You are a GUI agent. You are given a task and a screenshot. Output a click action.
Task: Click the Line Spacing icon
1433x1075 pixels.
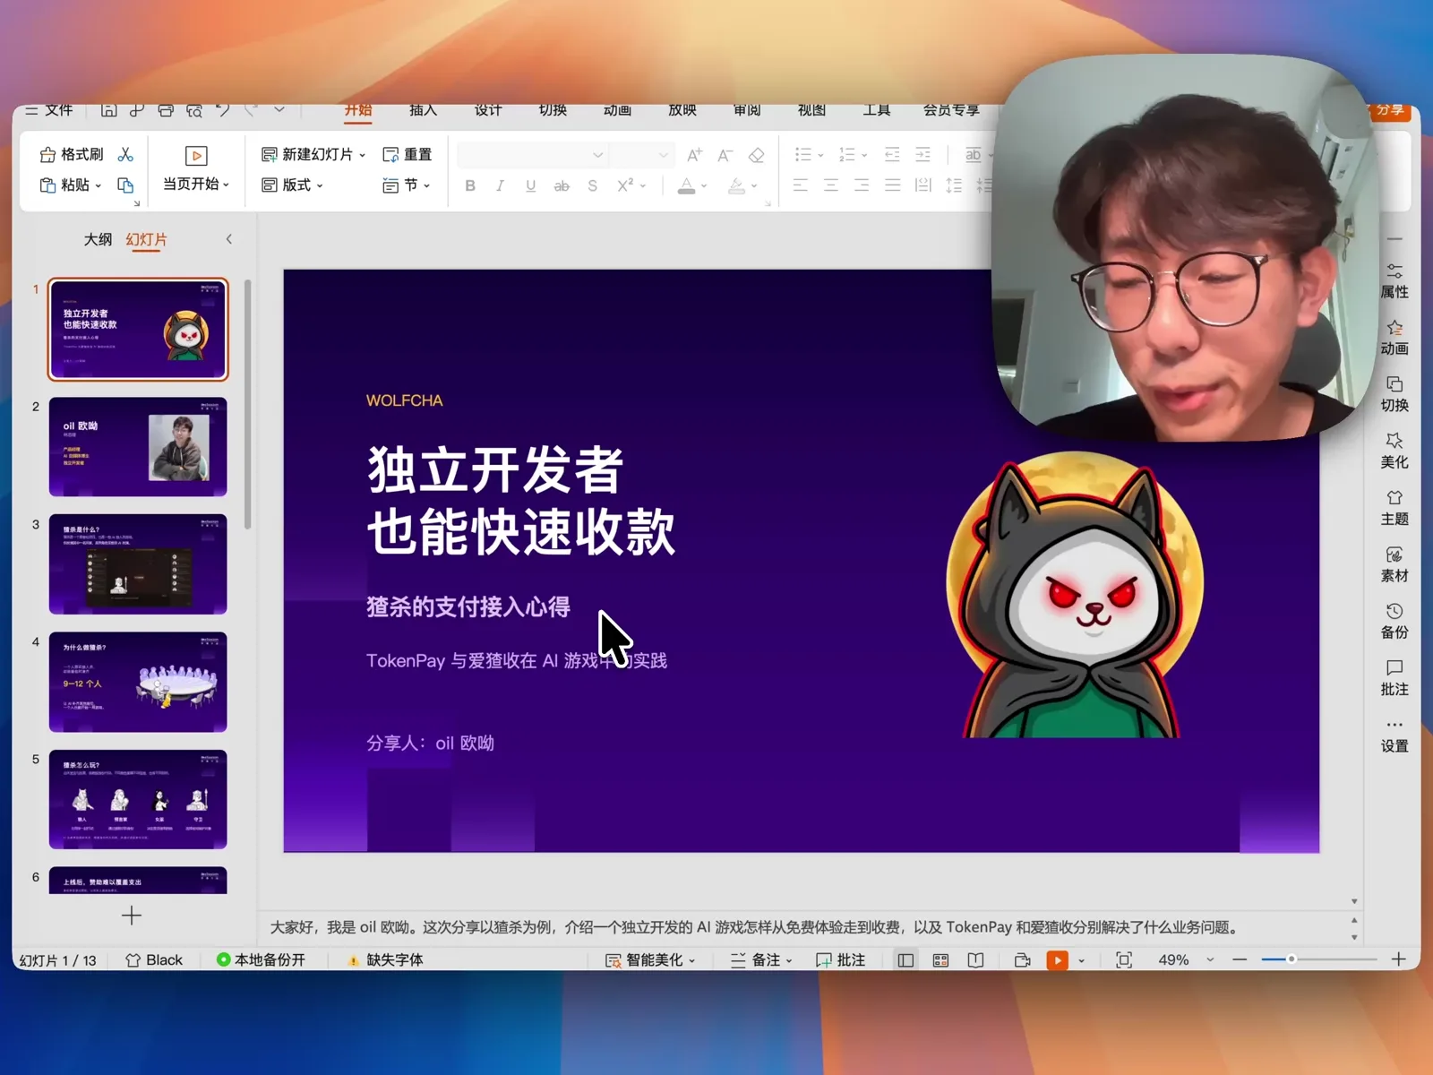pyautogui.click(x=954, y=185)
